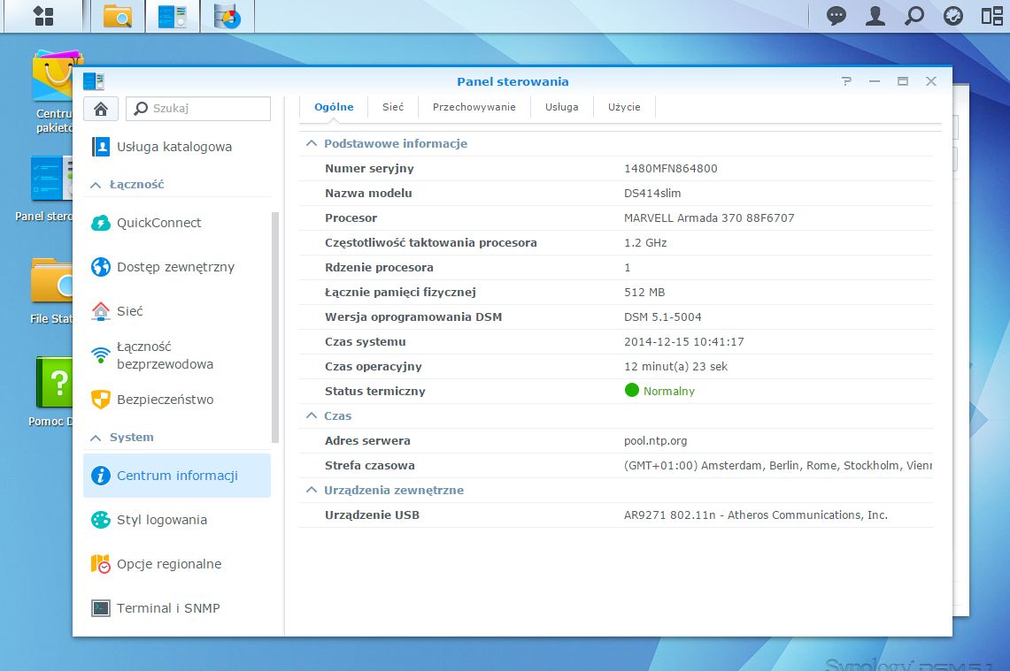Click model name DS414slim value
Screen dimensions: 1010x671
point(651,193)
